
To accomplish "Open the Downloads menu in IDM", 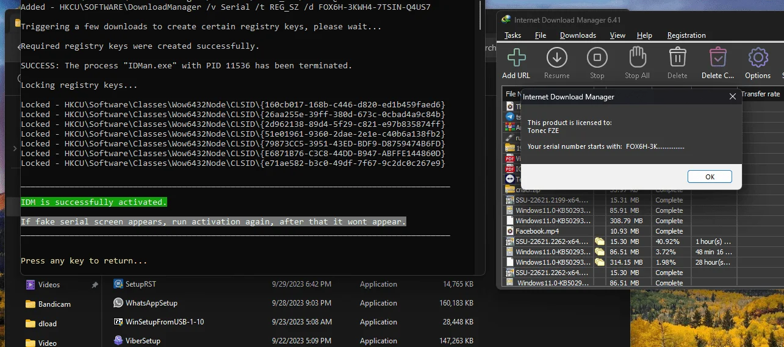I will tap(578, 35).
